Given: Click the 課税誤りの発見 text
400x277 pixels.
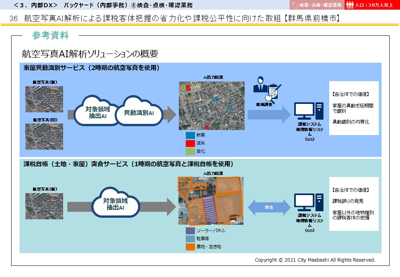Looking at the screenshot, I should pos(348,201).
